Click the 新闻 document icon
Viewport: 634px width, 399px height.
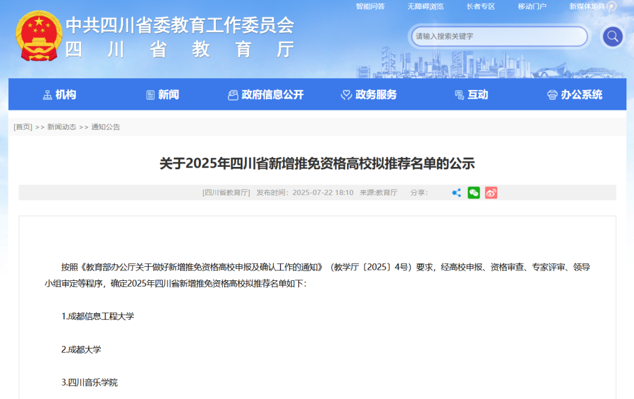150,95
